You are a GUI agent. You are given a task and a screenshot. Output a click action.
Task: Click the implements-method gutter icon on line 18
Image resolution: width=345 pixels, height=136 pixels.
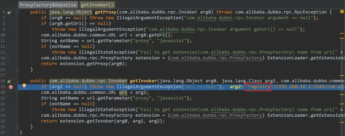click(9, 82)
